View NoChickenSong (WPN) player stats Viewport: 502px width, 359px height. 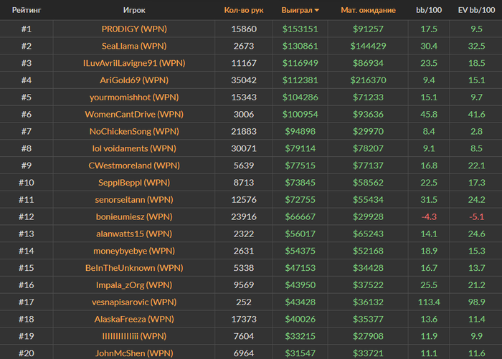coord(134,131)
